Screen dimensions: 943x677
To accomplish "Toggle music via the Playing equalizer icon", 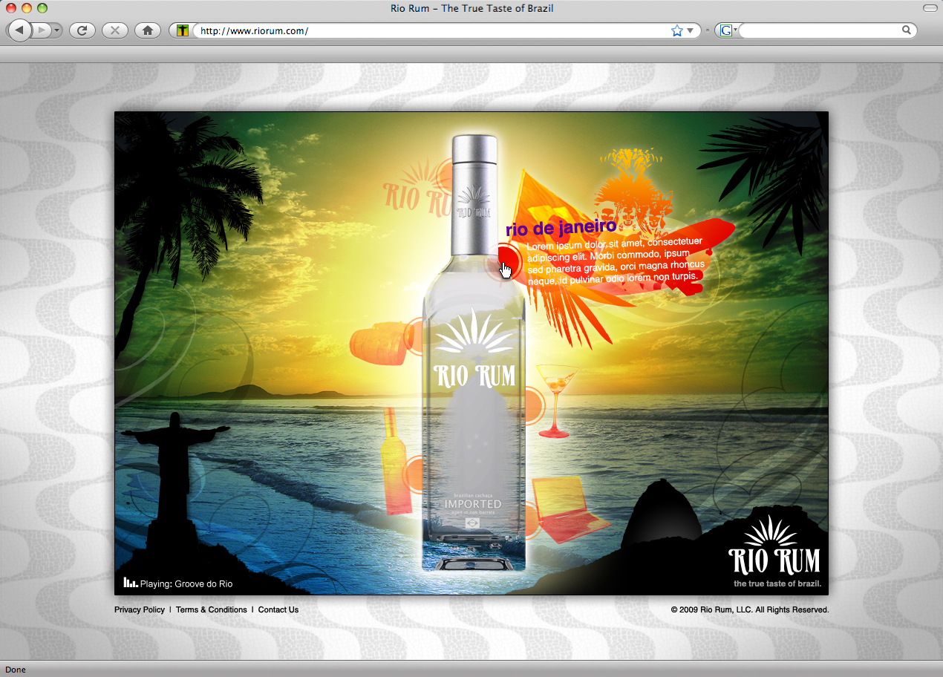I will [131, 583].
